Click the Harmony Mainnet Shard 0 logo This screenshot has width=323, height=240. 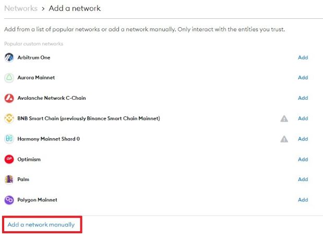pyautogui.click(x=9, y=139)
